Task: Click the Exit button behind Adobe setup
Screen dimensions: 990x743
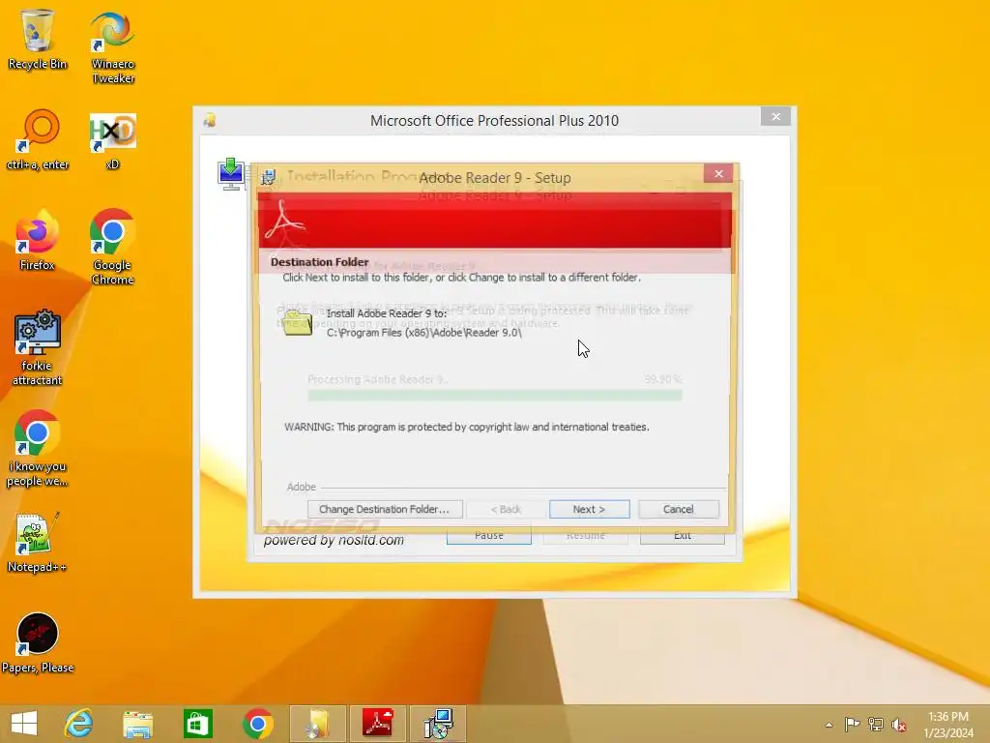Action: click(682, 536)
